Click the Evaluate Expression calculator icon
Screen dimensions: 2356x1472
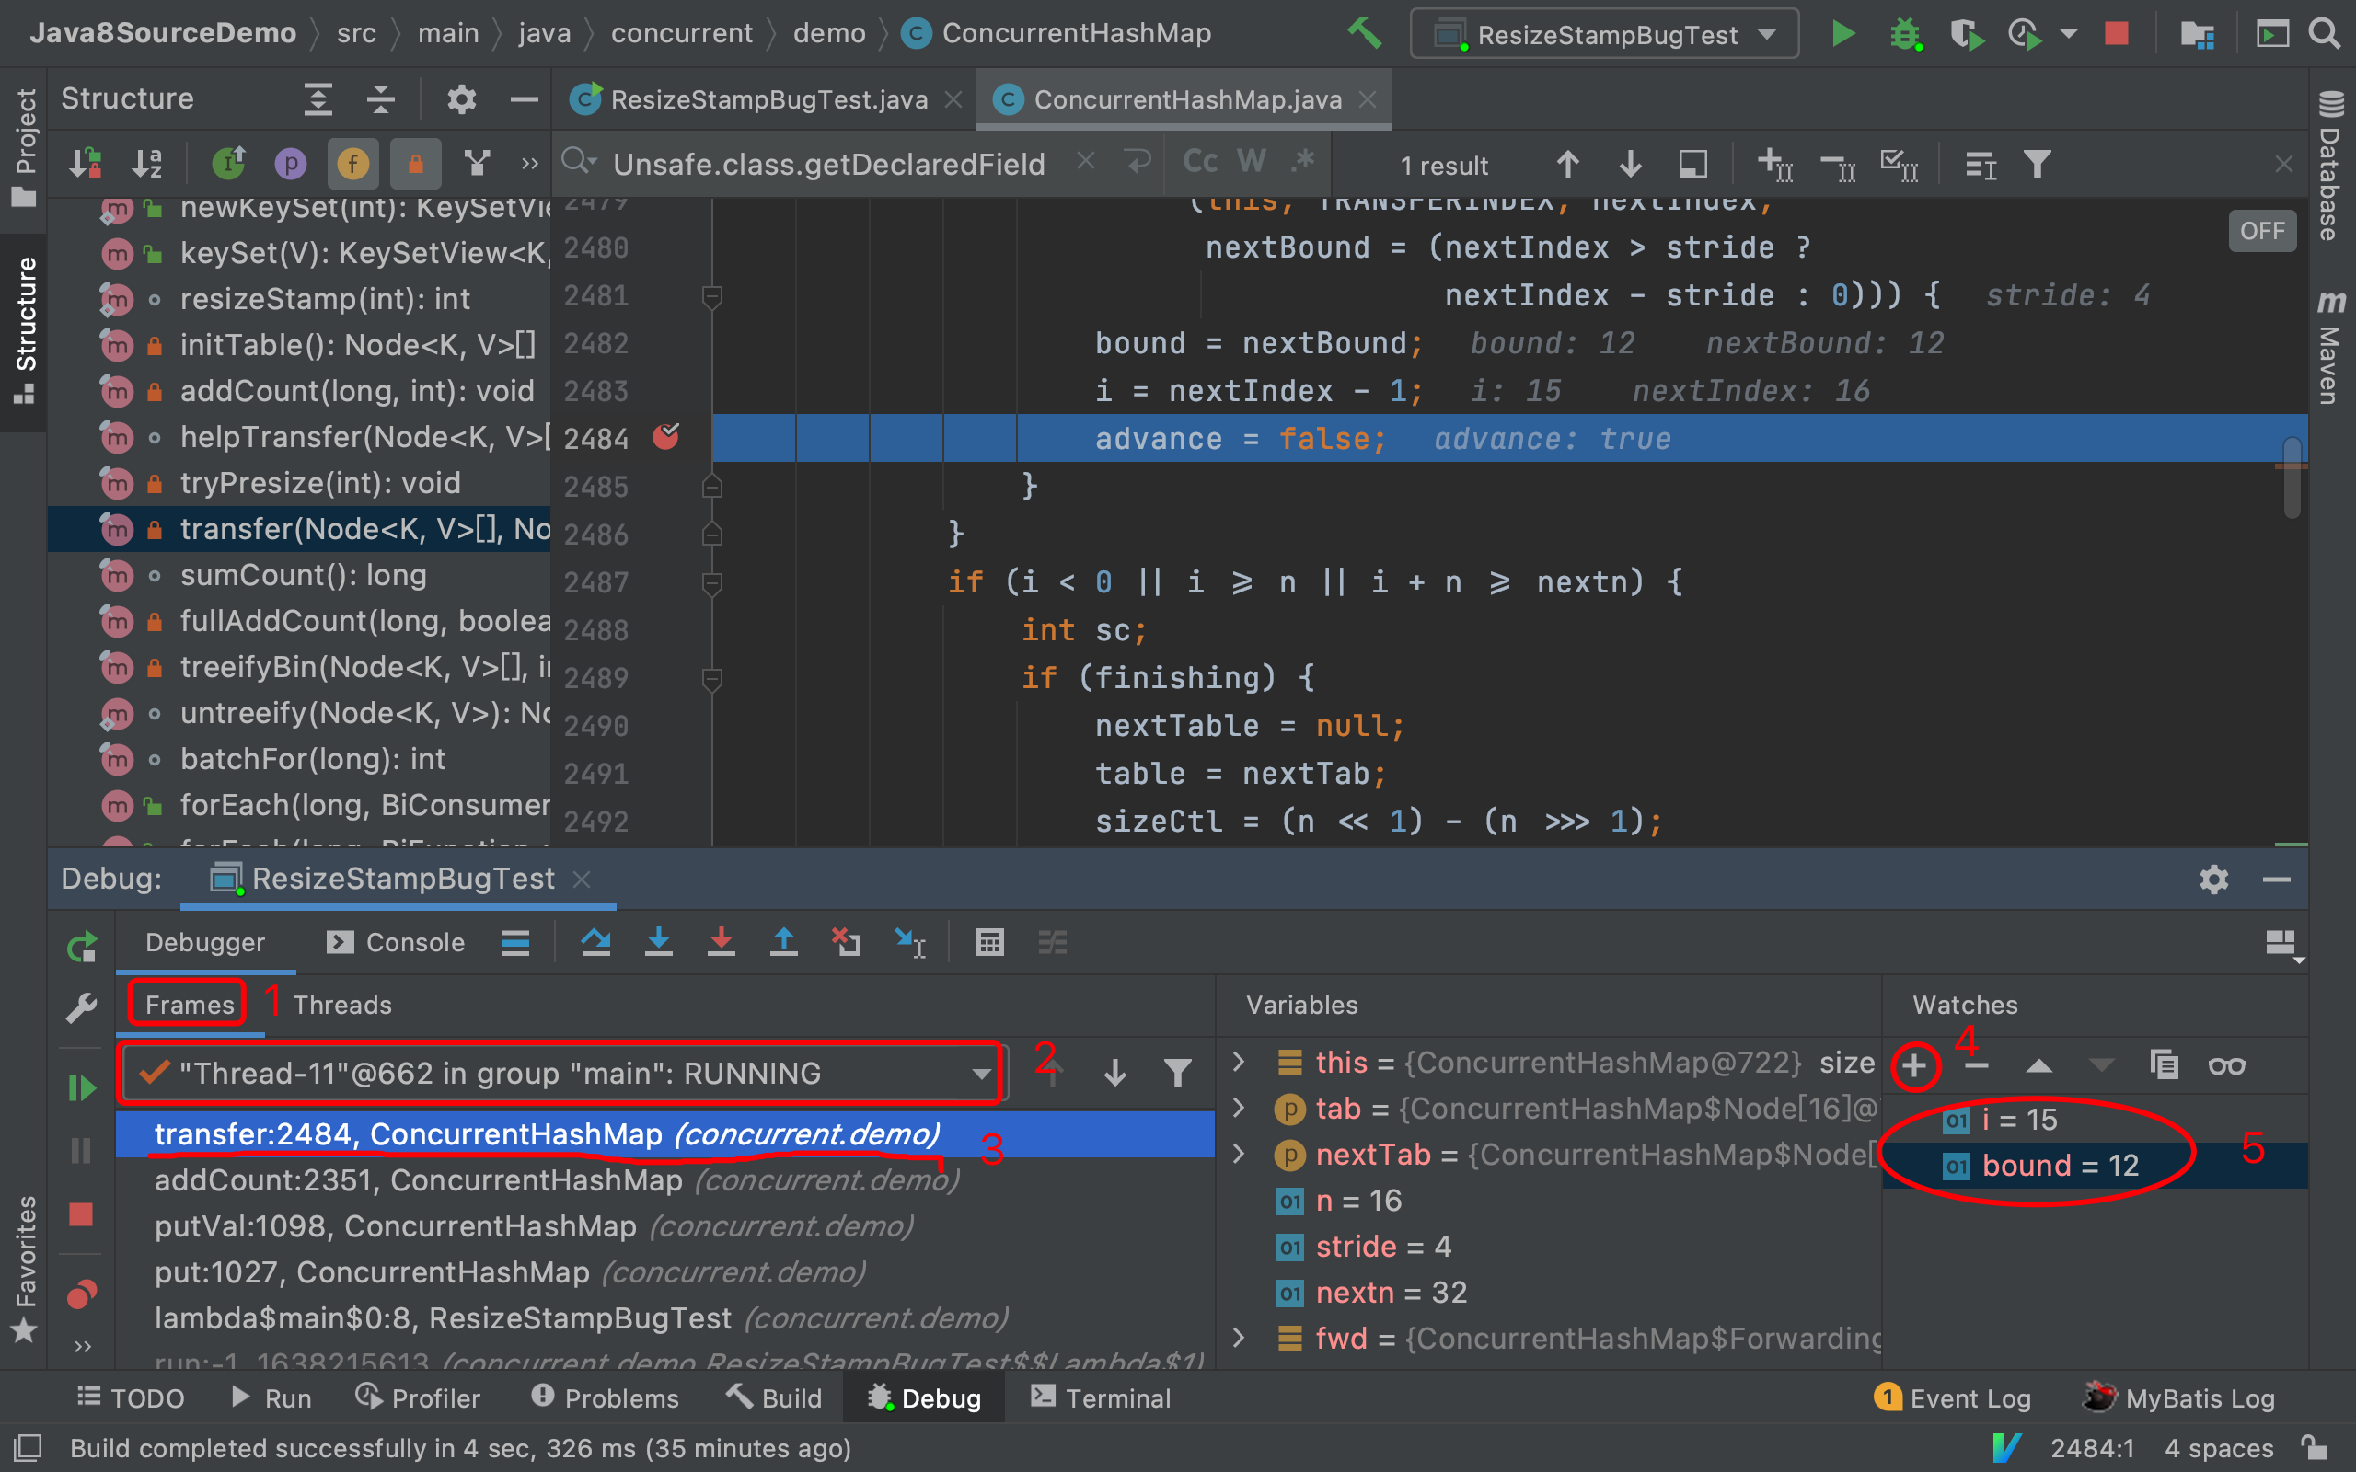[987, 945]
